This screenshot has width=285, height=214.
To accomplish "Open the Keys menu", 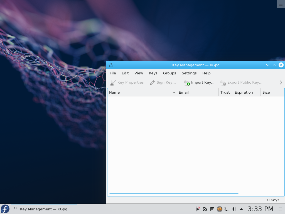I will point(153,73).
